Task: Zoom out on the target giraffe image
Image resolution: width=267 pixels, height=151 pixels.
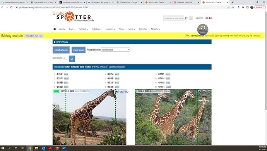Action: (x=122, y=91)
